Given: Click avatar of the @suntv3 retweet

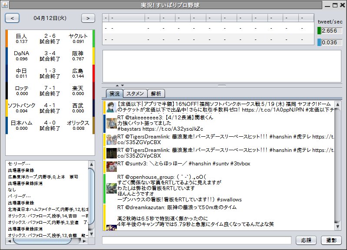Looking at the screenshot, I should click(x=111, y=167).
